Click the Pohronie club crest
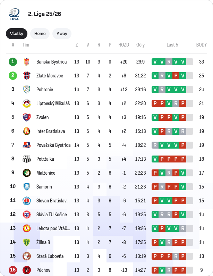213x276 pixels. [x=27, y=90]
